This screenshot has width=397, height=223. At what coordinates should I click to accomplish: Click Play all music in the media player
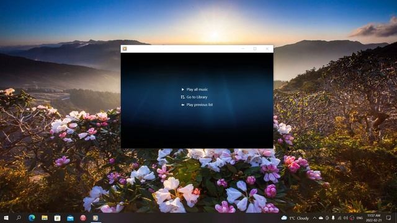click(194, 89)
